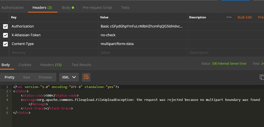
Task: Click the New key input field
Action: coord(54,53)
